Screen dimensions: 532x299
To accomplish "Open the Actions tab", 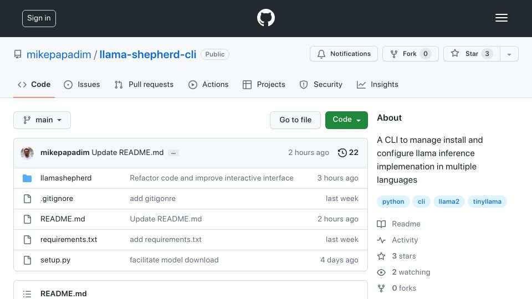I will [x=208, y=84].
